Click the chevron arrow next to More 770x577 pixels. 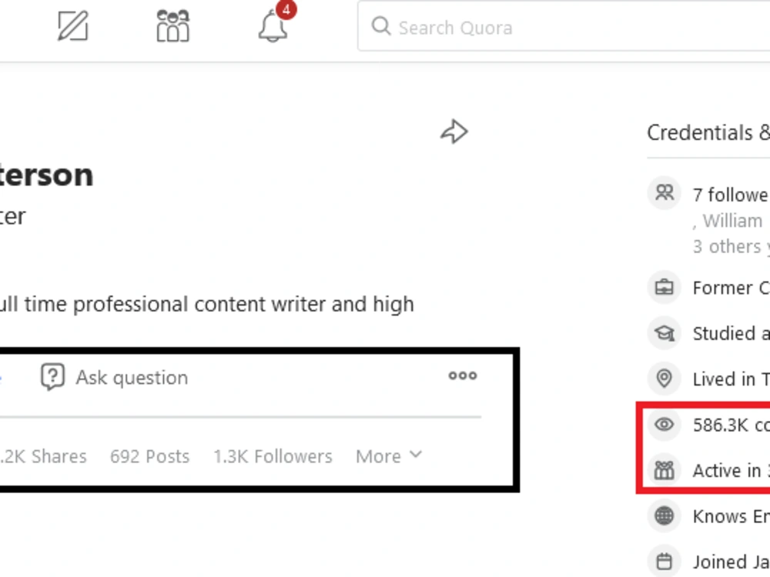pos(416,455)
